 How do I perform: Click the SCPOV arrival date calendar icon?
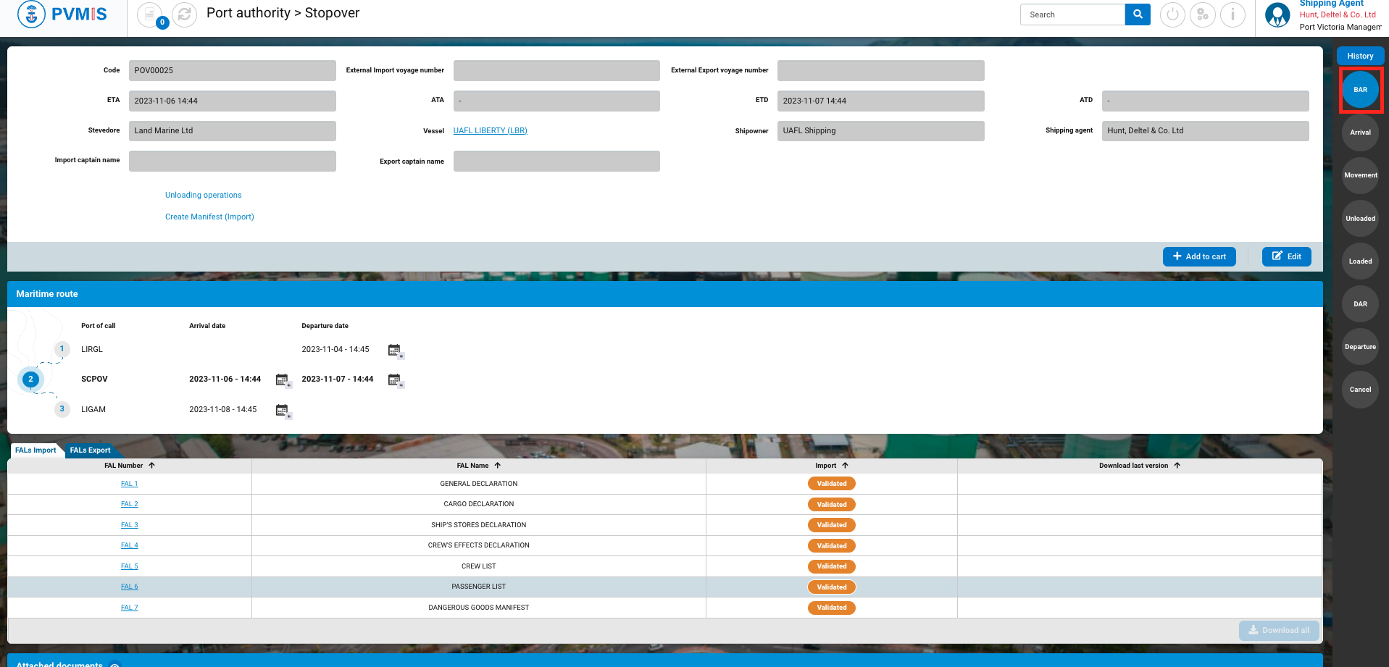[x=282, y=380]
